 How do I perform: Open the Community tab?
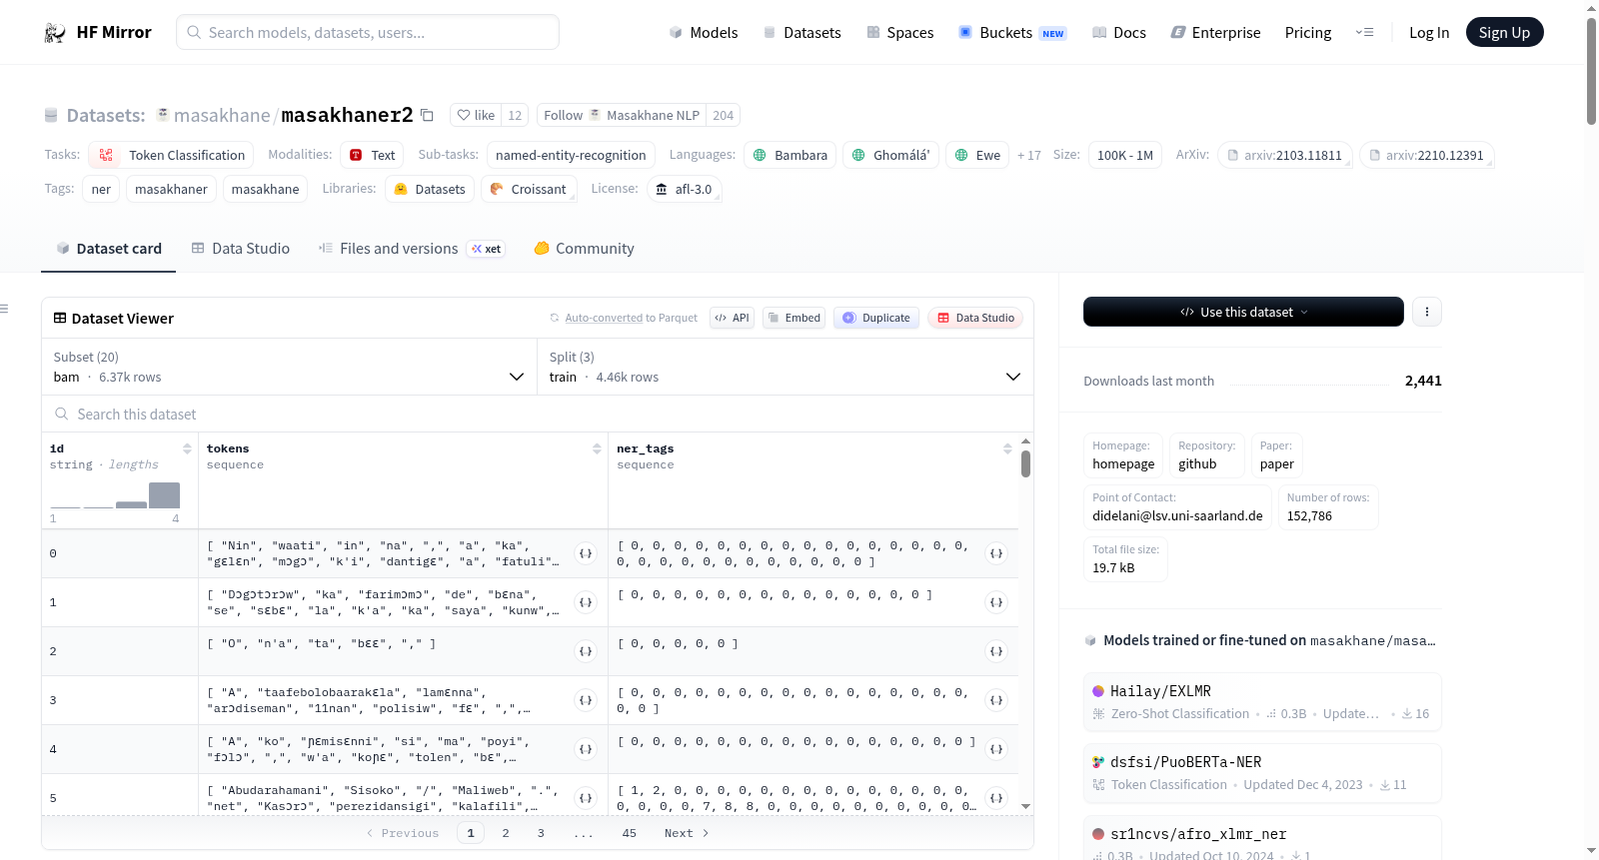click(x=584, y=249)
